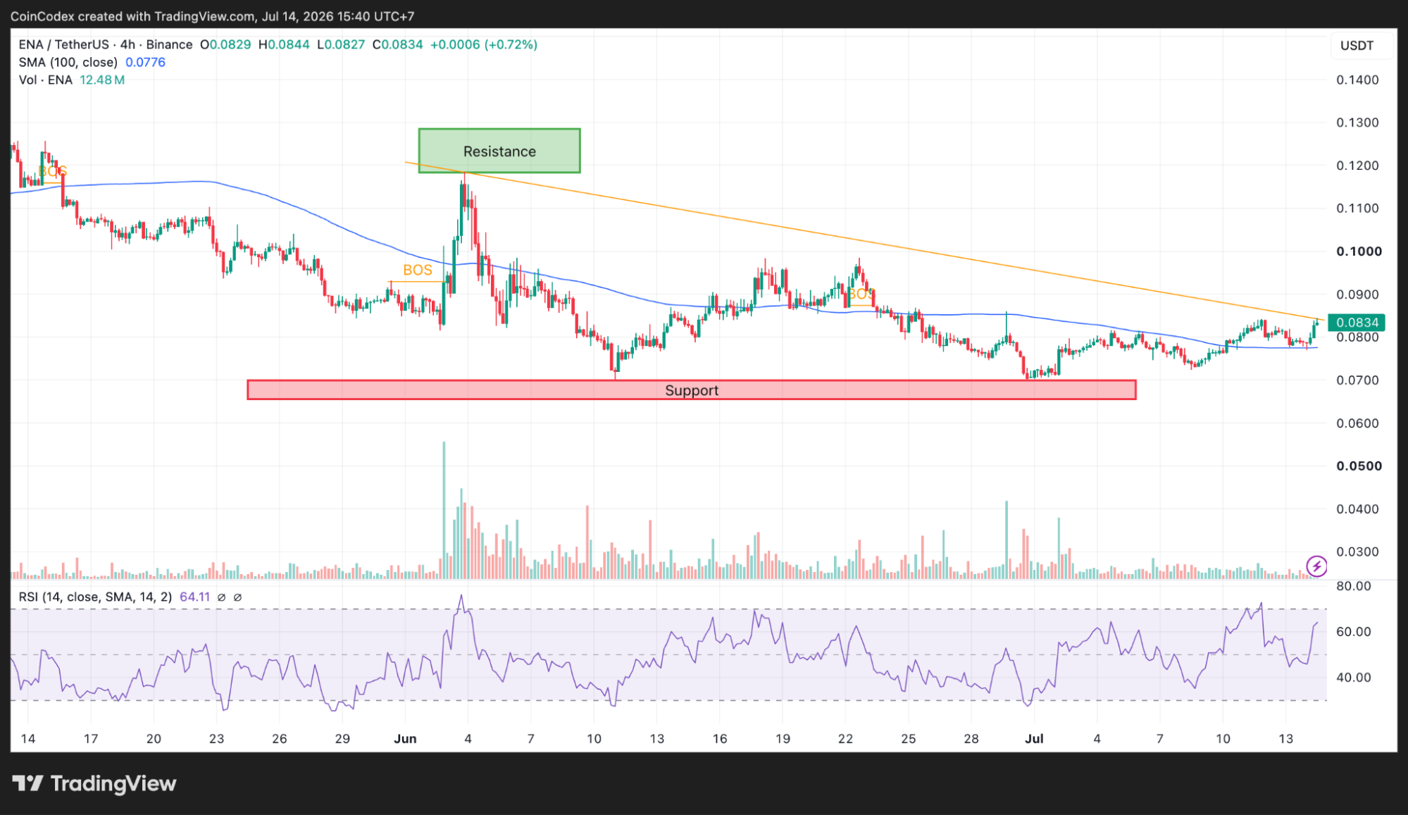Click the 0.0300 price axis label
This screenshot has width=1408, height=815.
[x=1357, y=552]
